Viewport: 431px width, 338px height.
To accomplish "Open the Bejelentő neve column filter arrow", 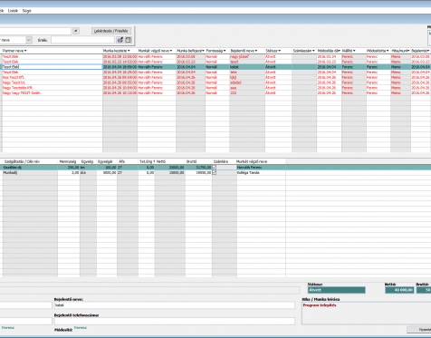I will (256, 51).
